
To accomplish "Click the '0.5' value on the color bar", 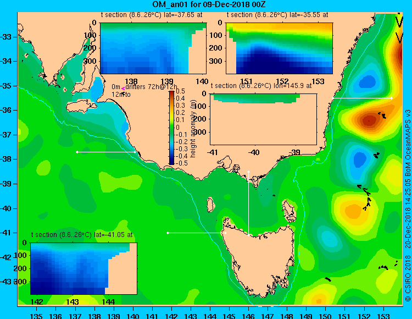I will point(180,91).
